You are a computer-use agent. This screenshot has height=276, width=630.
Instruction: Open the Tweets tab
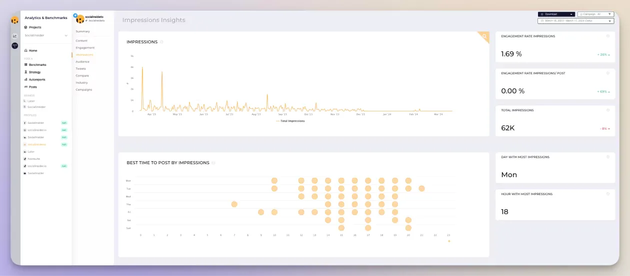80,68
